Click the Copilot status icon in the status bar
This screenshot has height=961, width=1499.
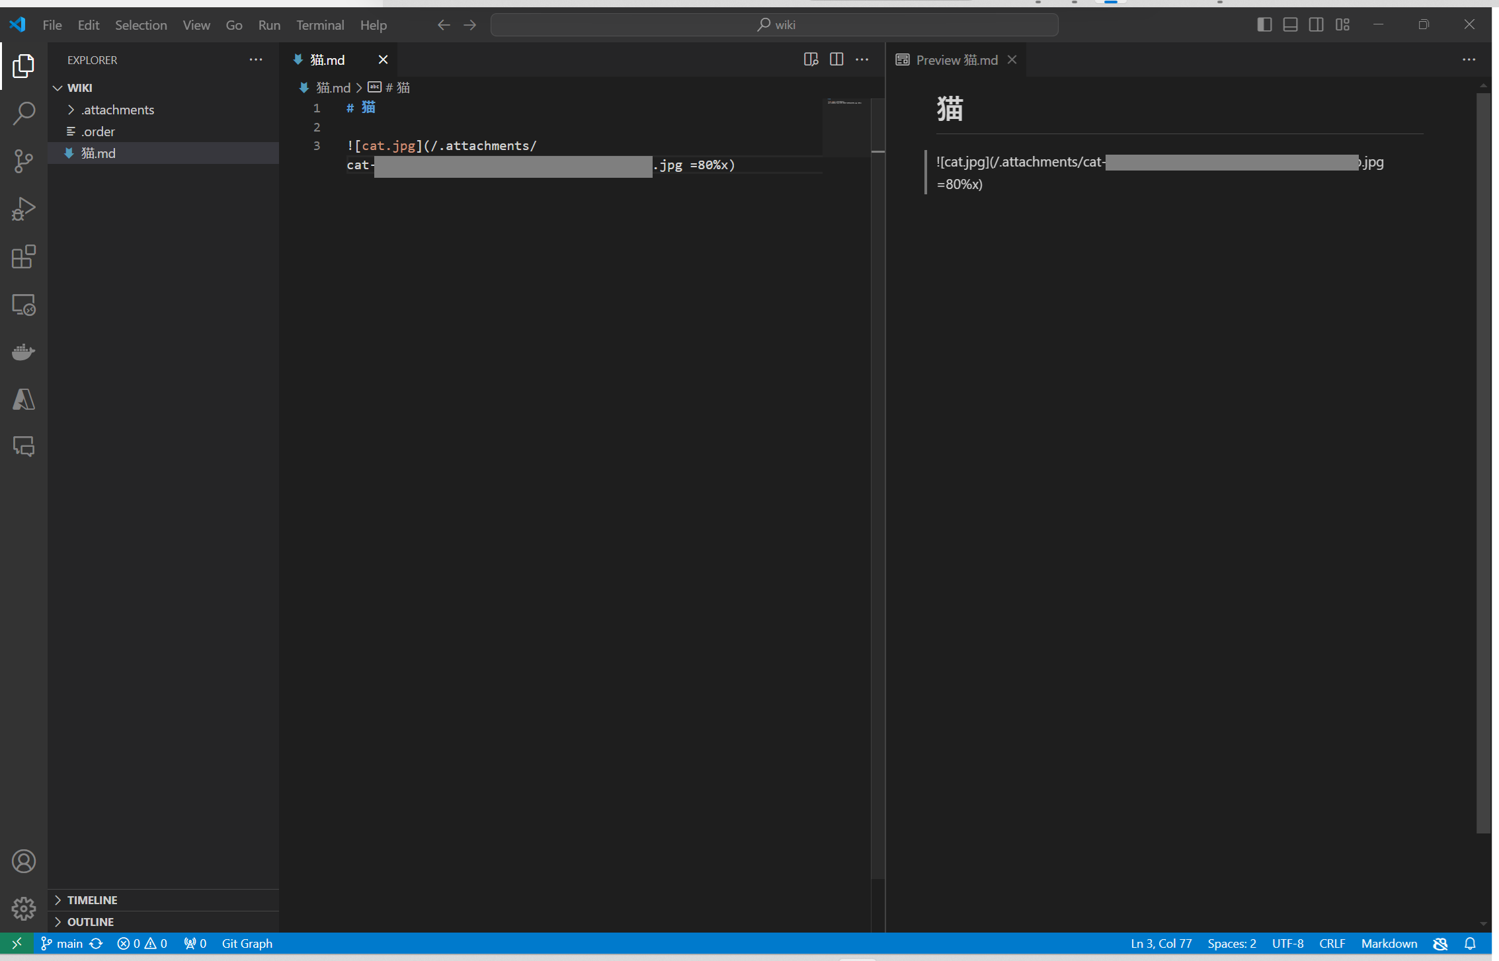(1441, 943)
